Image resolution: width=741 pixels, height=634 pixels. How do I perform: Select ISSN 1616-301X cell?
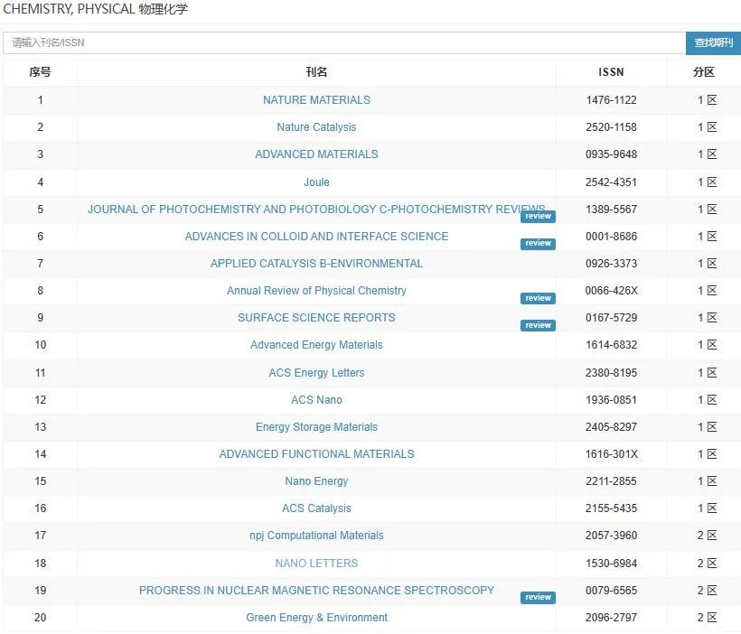[611, 454]
